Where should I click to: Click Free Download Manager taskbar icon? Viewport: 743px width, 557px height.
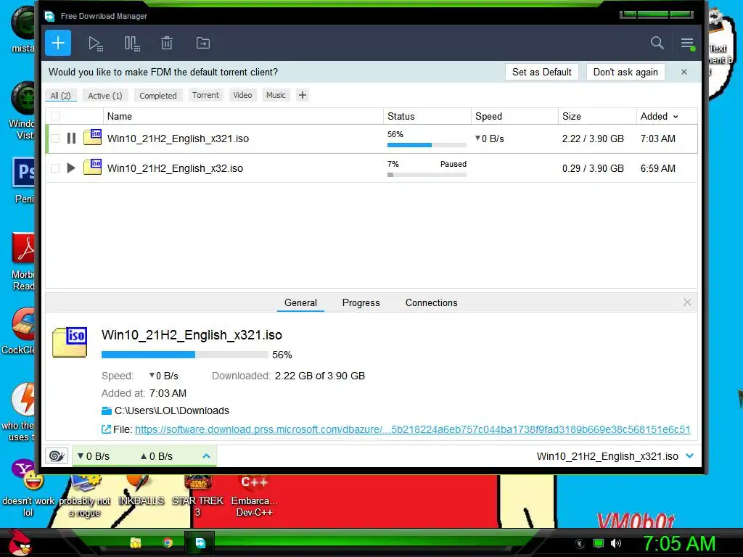pyautogui.click(x=200, y=542)
